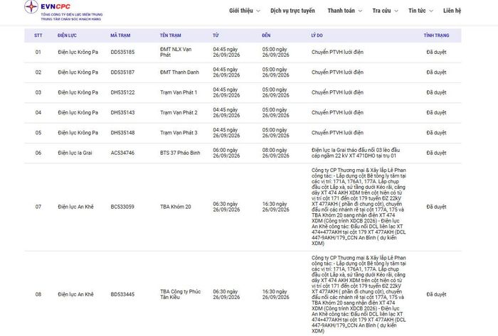Viewport: 498px width, 336px height.
Task: Select station code DD535187
Action: pyautogui.click(x=122, y=72)
